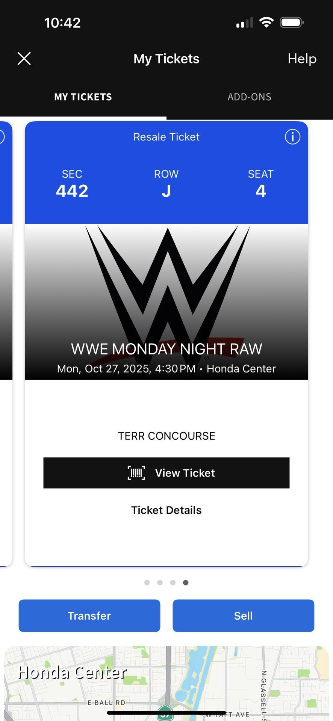Screen dimensions: 333x721
Task: Close the My Tickets screen with the X
Action: coord(24,59)
